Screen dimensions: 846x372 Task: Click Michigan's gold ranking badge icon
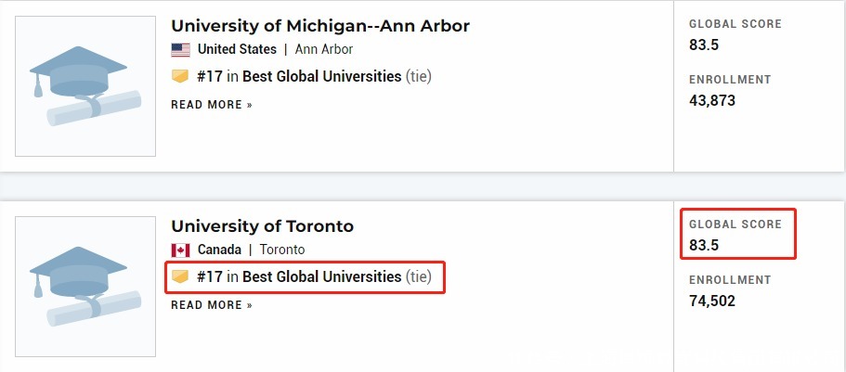click(180, 76)
